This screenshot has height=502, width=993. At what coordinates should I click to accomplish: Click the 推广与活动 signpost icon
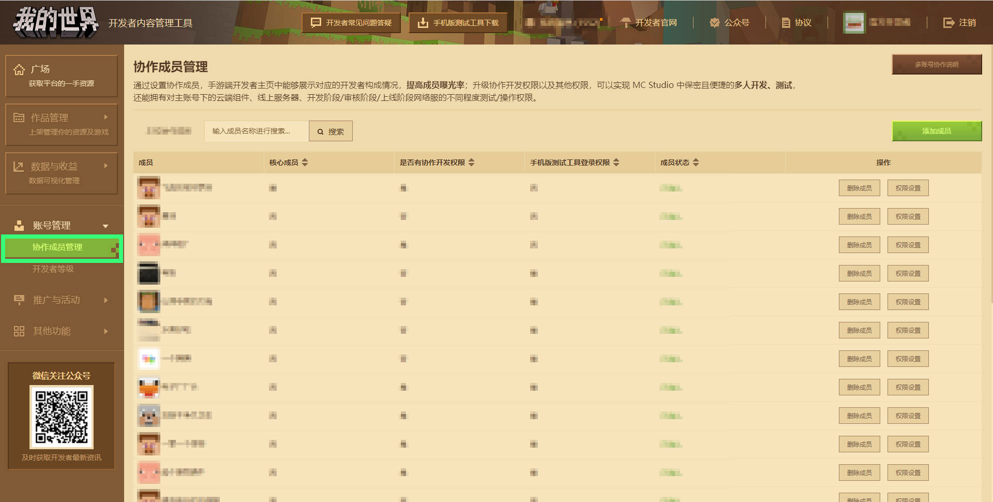point(19,300)
